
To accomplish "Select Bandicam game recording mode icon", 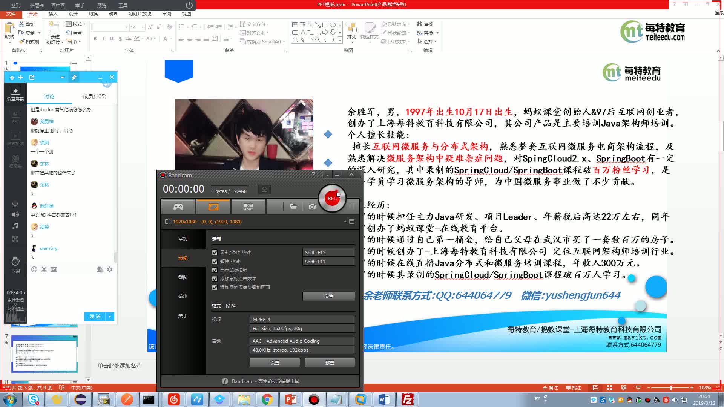I will click(x=178, y=207).
